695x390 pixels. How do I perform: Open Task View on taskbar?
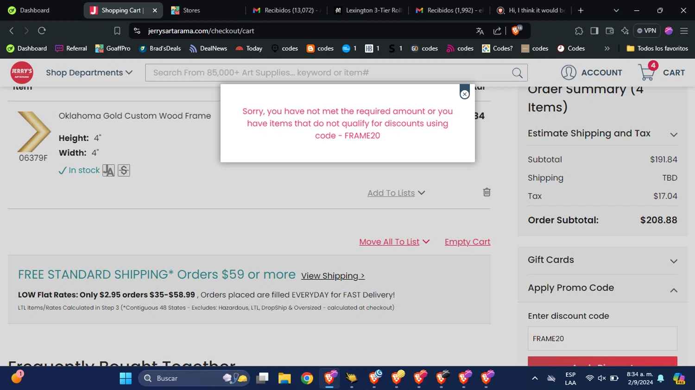262,378
